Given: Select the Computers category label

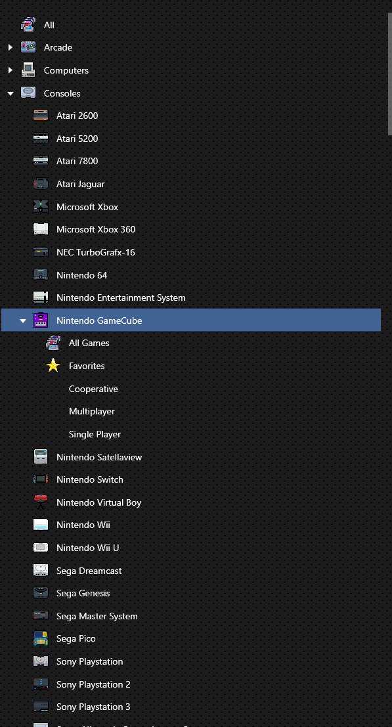Looking at the screenshot, I should [66, 70].
